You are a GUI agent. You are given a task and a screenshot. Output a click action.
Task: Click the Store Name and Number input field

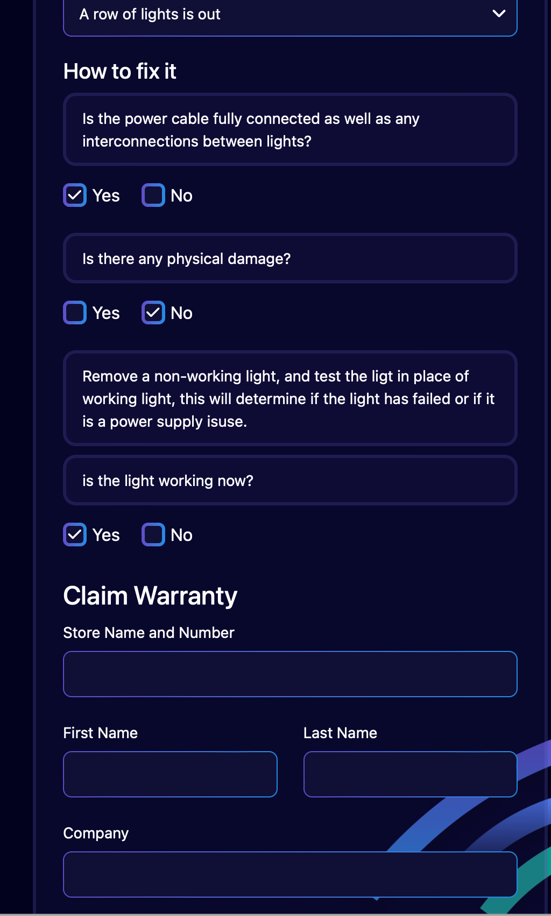290,674
